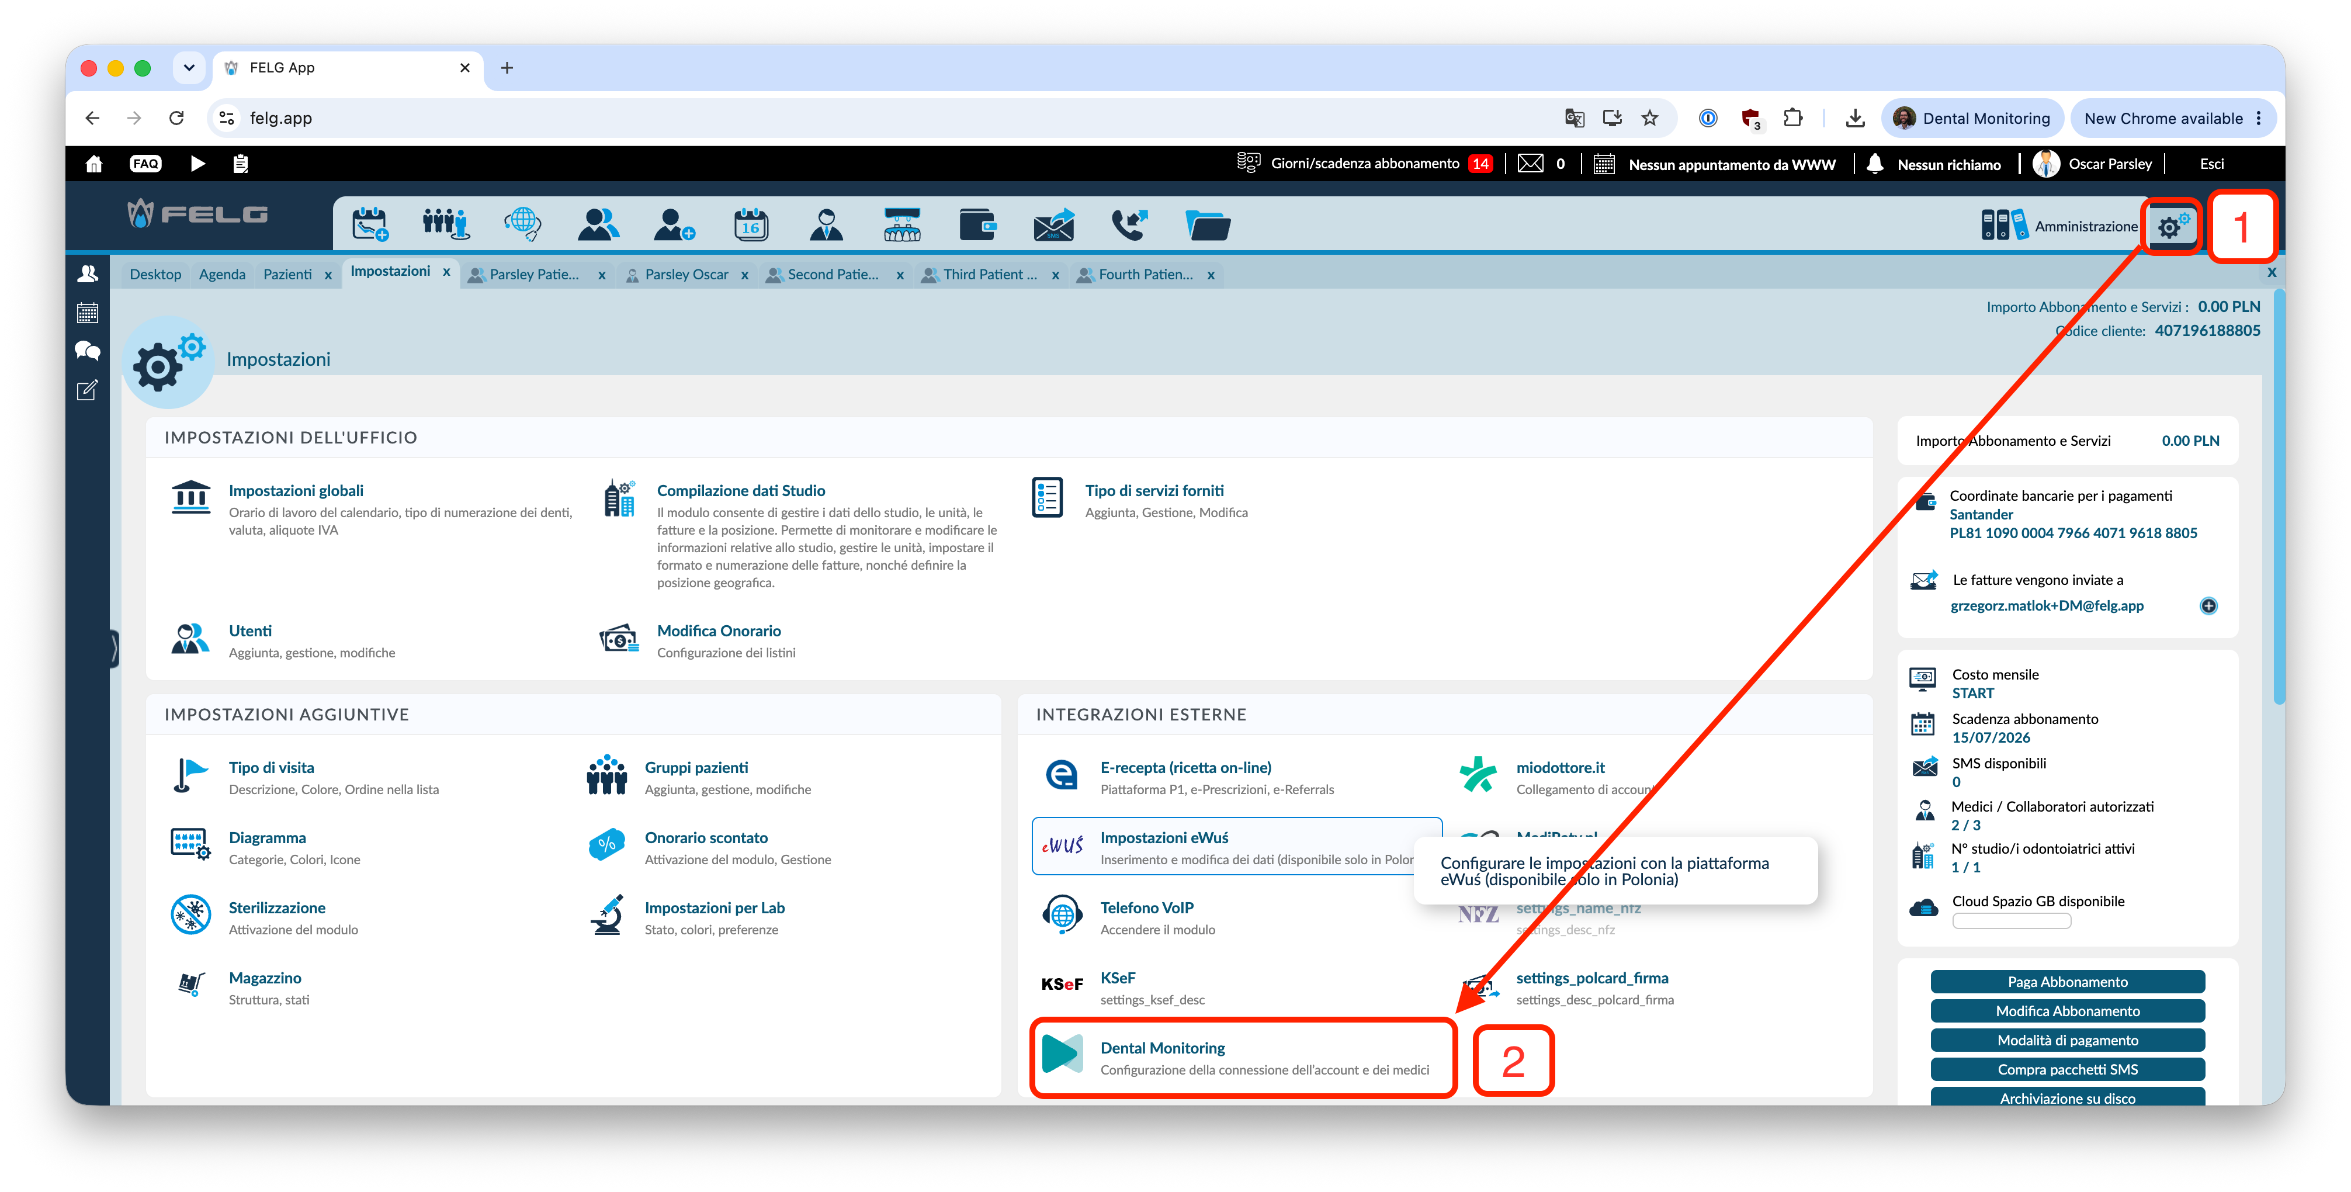Image resolution: width=2351 pixels, height=1192 pixels.
Task: Open the day 16 calendar icon
Action: tap(750, 224)
